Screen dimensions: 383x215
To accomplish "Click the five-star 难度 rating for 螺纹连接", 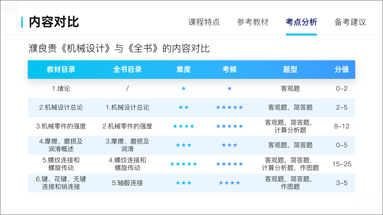I will tap(184, 164).
